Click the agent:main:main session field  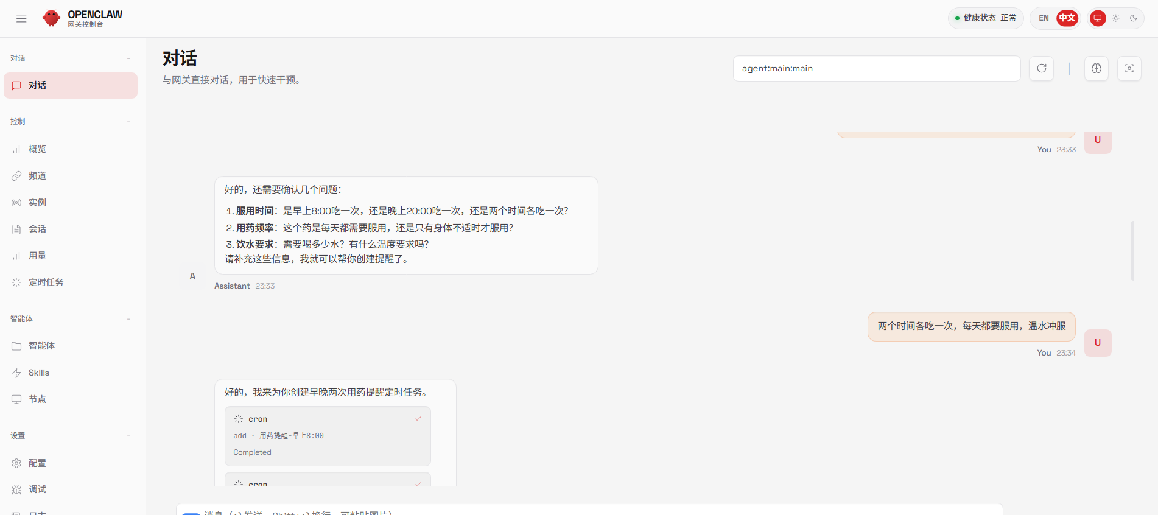tap(876, 69)
